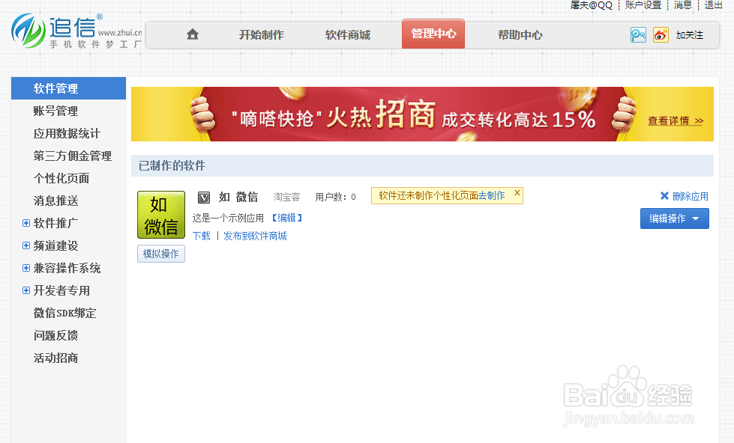Click the blue Tencent Weibo icon near 加关注
The image size is (734, 443).
click(638, 34)
